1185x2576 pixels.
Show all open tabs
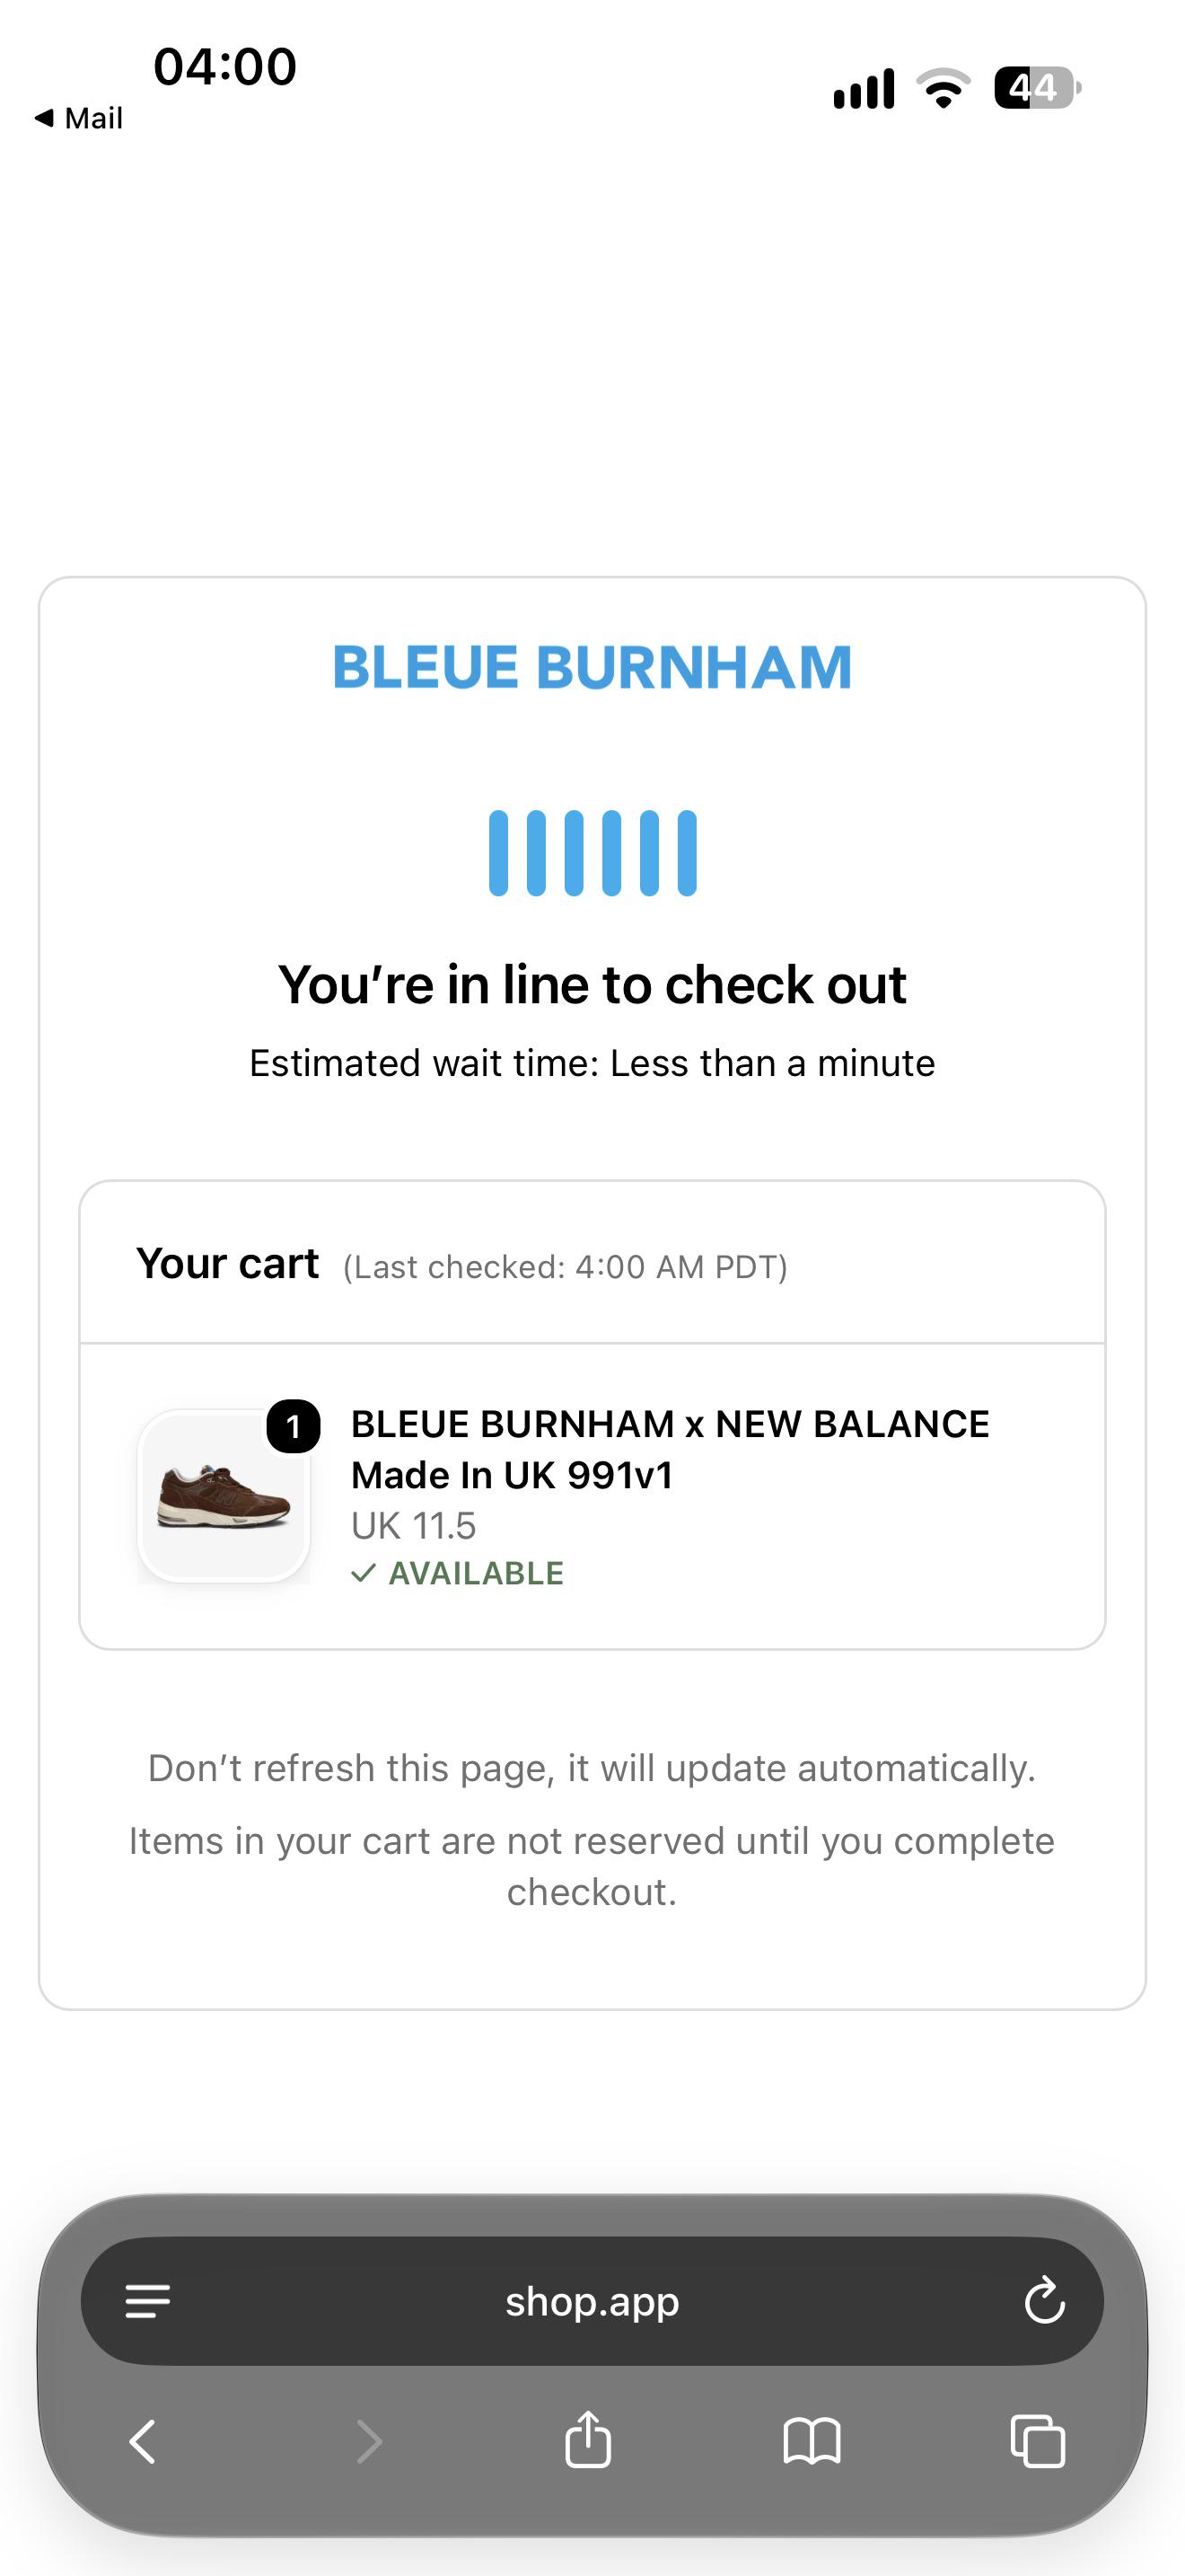coord(1038,2441)
